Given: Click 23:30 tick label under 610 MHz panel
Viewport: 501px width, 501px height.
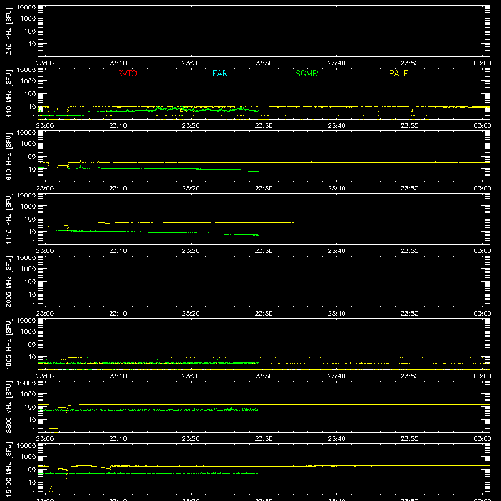Looking at the screenshot, I should click(x=264, y=189).
